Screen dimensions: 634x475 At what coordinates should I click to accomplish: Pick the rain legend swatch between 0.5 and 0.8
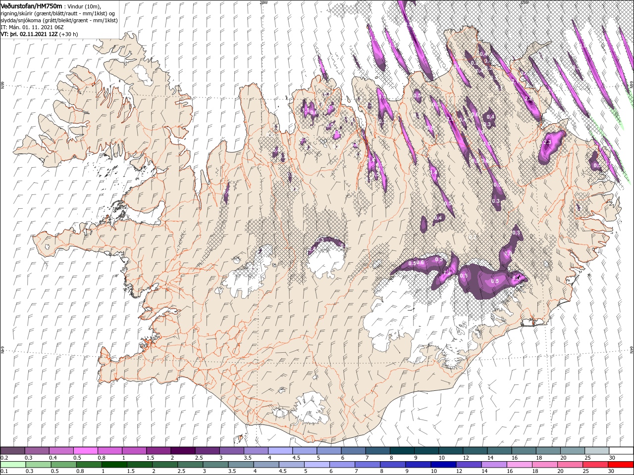tap(64, 464)
